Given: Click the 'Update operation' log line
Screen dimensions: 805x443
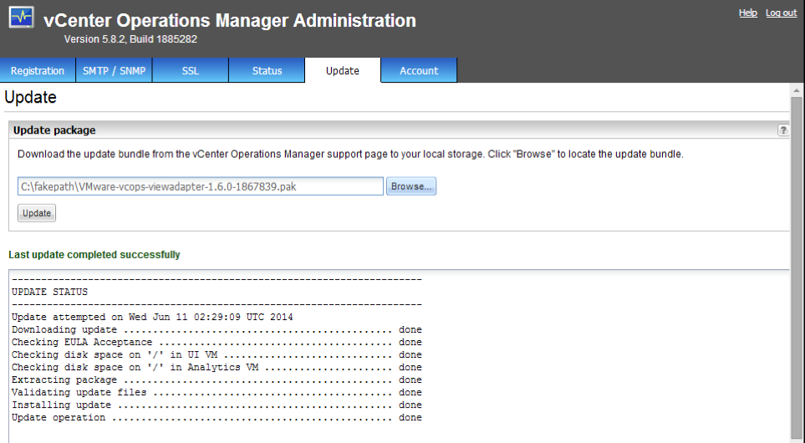Looking at the screenshot, I should point(217,417).
